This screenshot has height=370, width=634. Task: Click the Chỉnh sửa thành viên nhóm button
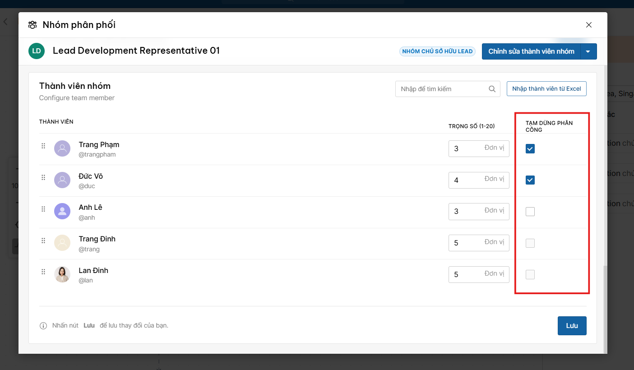click(531, 51)
